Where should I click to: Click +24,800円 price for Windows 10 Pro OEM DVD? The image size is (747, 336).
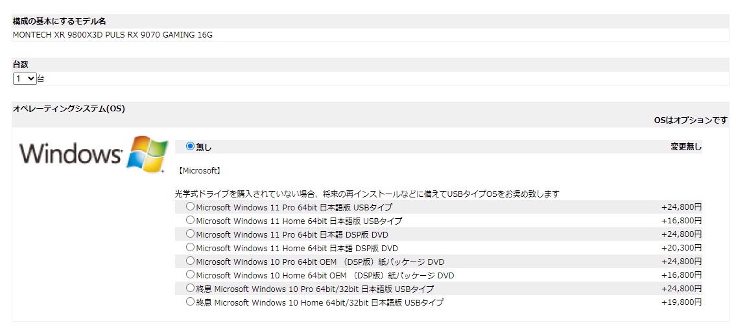[x=682, y=262]
